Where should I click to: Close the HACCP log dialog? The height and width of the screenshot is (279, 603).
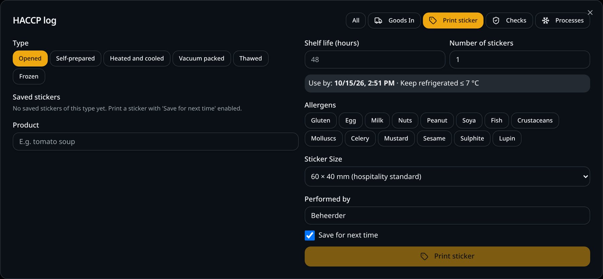(x=590, y=13)
